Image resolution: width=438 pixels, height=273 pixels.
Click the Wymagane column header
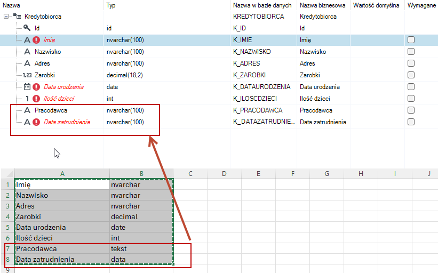point(421,5)
